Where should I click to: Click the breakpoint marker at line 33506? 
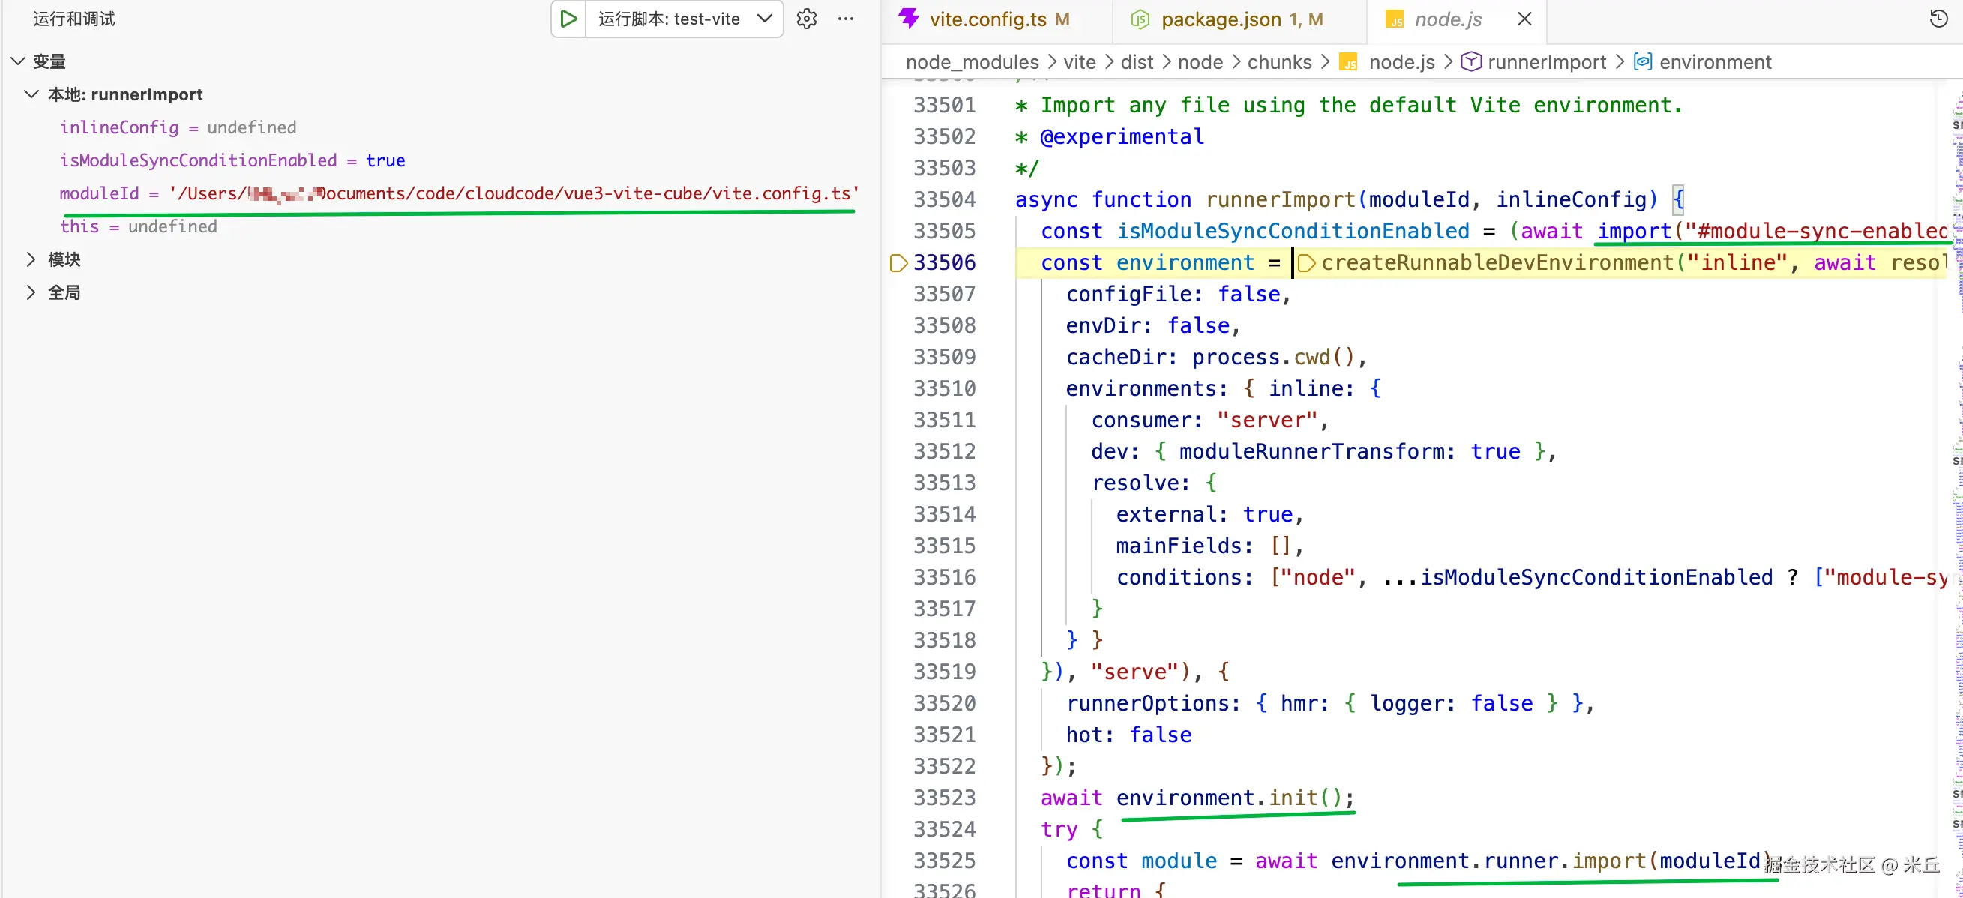tap(898, 263)
